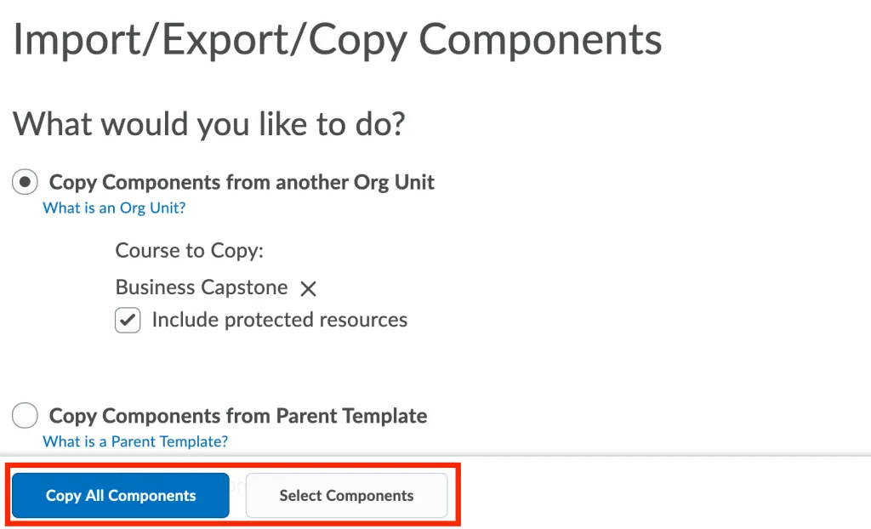Remove Business Capstone with the X icon
Screen dimensions: 871x529
point(308,289)
